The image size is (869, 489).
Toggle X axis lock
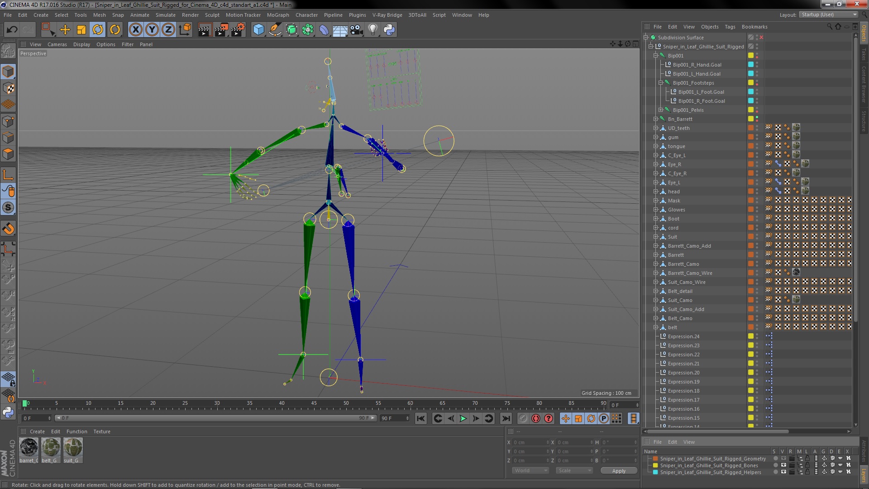[x=135, y=30]
